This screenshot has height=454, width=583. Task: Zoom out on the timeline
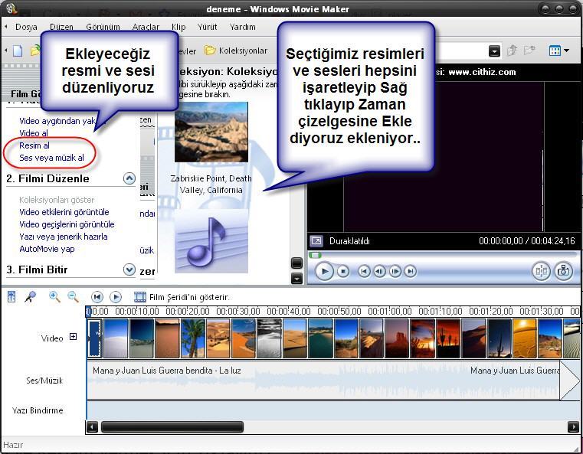73,297
